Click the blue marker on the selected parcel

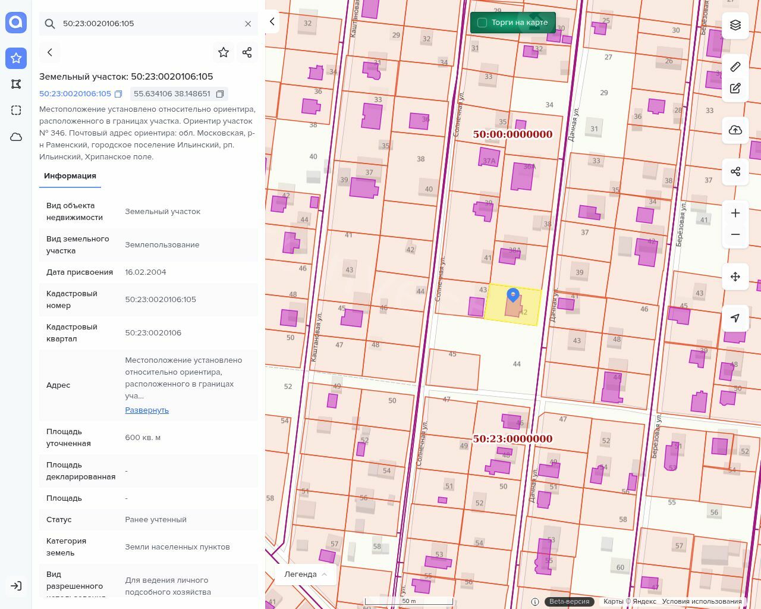[x=513, y=294]
